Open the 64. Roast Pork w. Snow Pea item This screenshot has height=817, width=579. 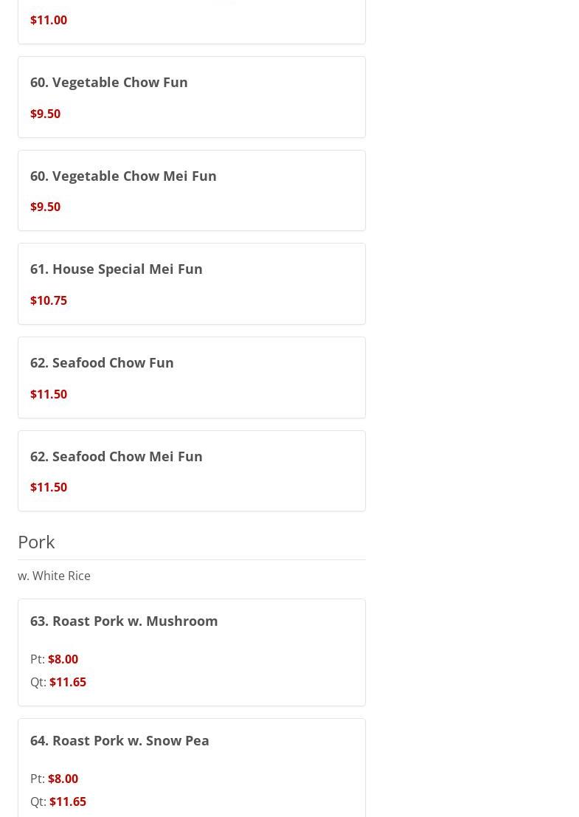(119, 740)
